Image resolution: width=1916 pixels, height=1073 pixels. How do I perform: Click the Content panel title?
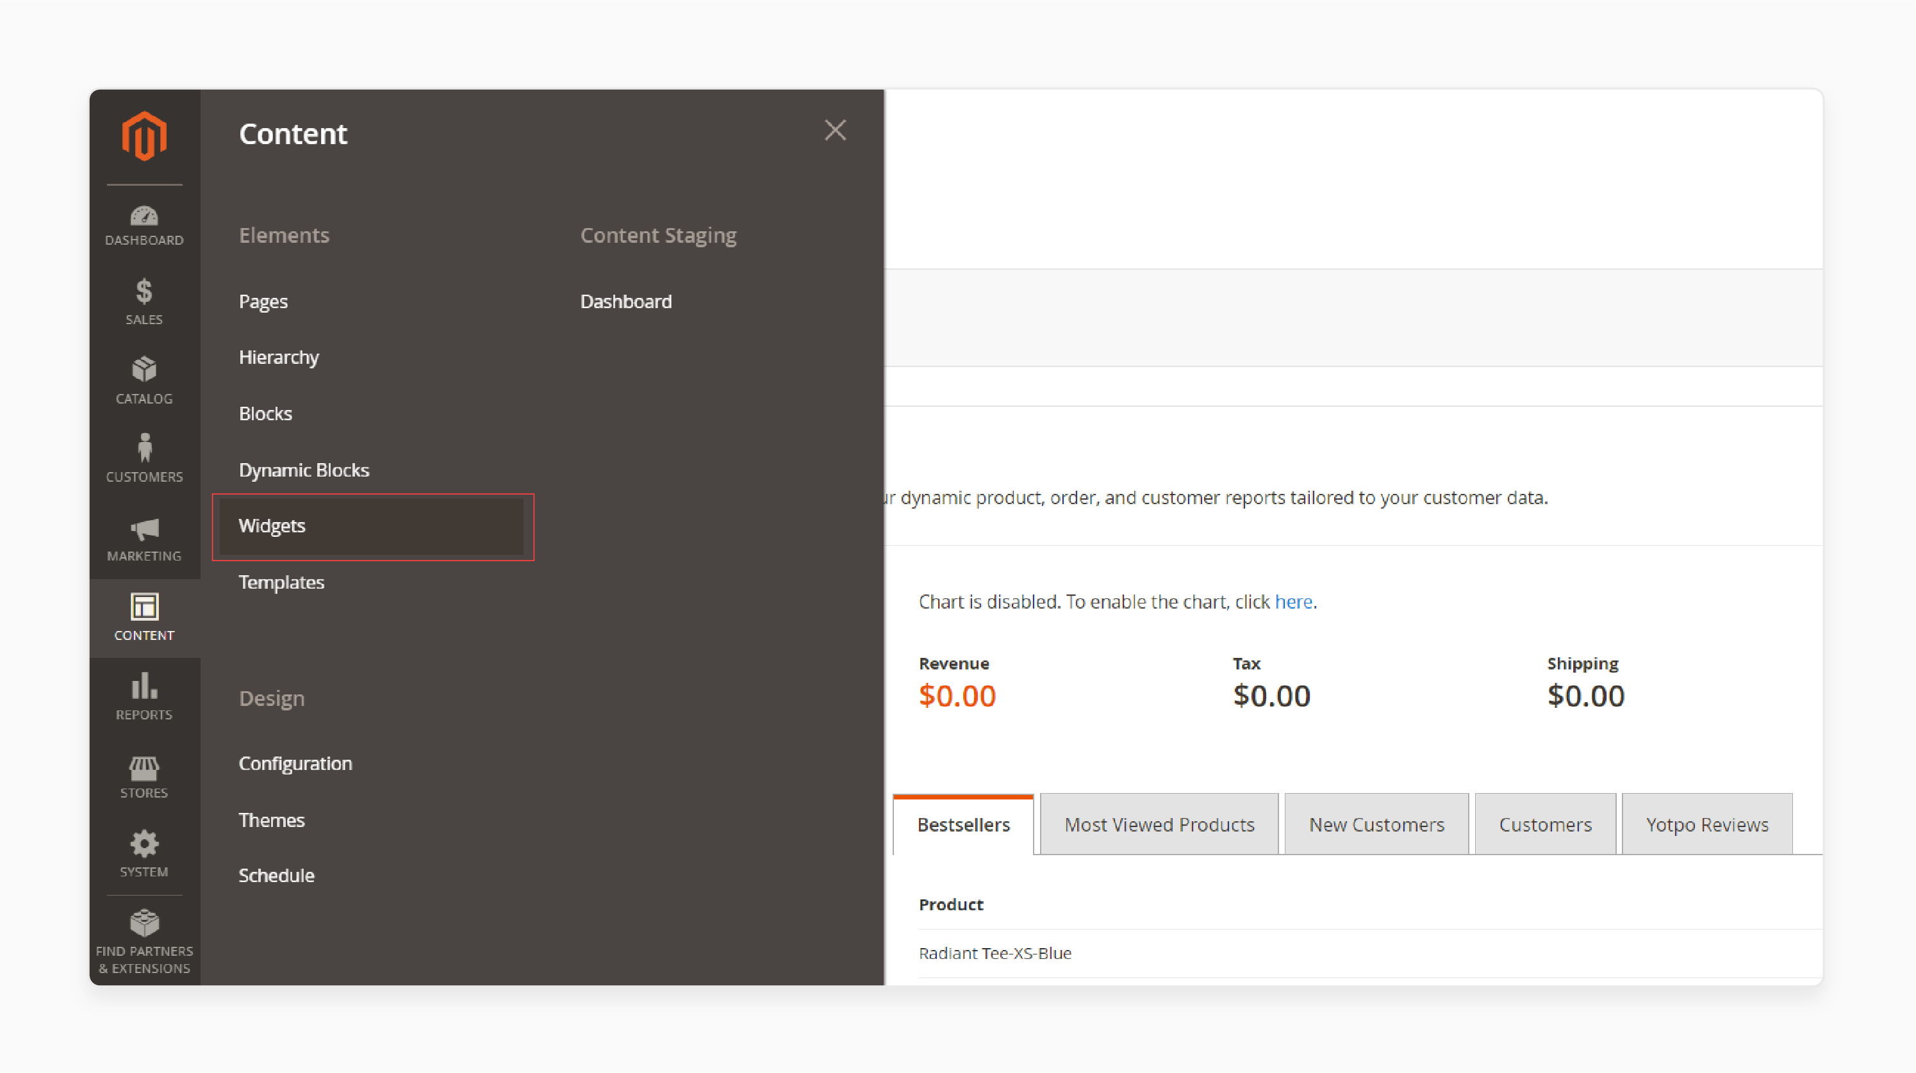[293, 134]
